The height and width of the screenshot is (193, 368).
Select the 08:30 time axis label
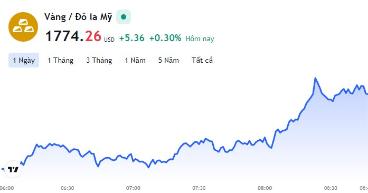pos(331,188)
